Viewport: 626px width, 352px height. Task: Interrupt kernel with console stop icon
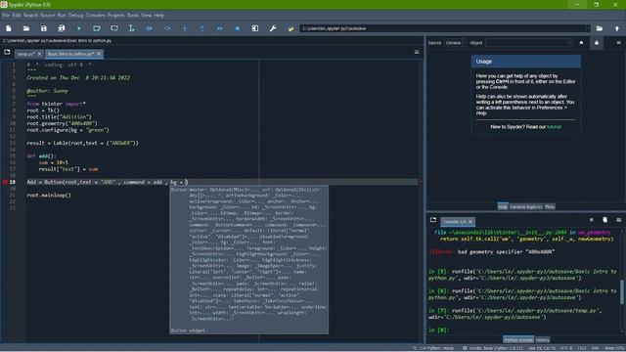point(591,220)
